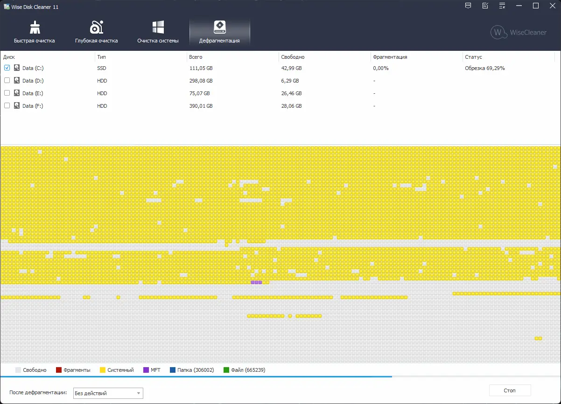Open the feedback speech-bubble icon
This screenshot has width=561, height=404.
tap(469, 6)
